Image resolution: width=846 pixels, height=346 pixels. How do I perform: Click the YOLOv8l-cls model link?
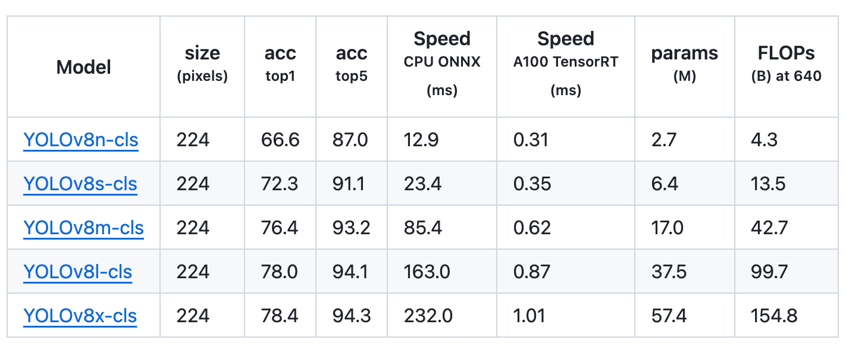[78, 272]
